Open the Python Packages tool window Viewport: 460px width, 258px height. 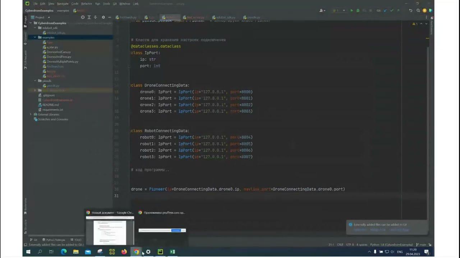(x=54, y=240)
